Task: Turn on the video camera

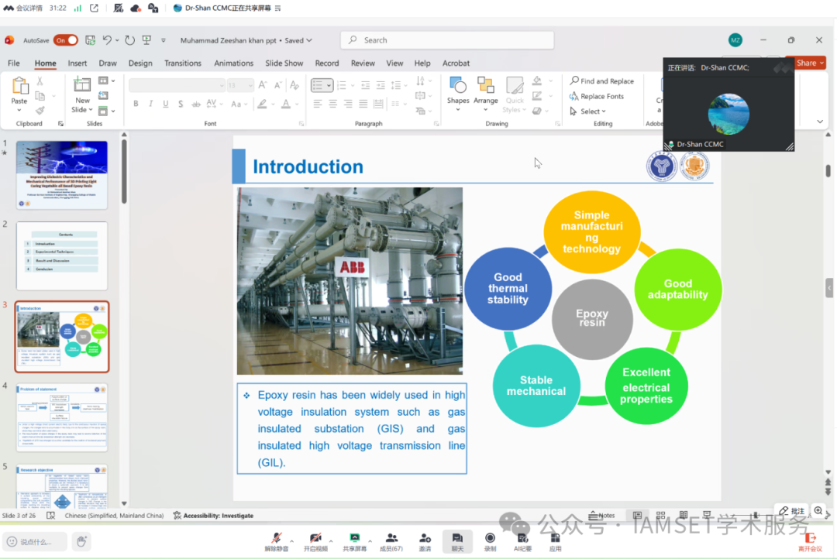Action: 315,538
